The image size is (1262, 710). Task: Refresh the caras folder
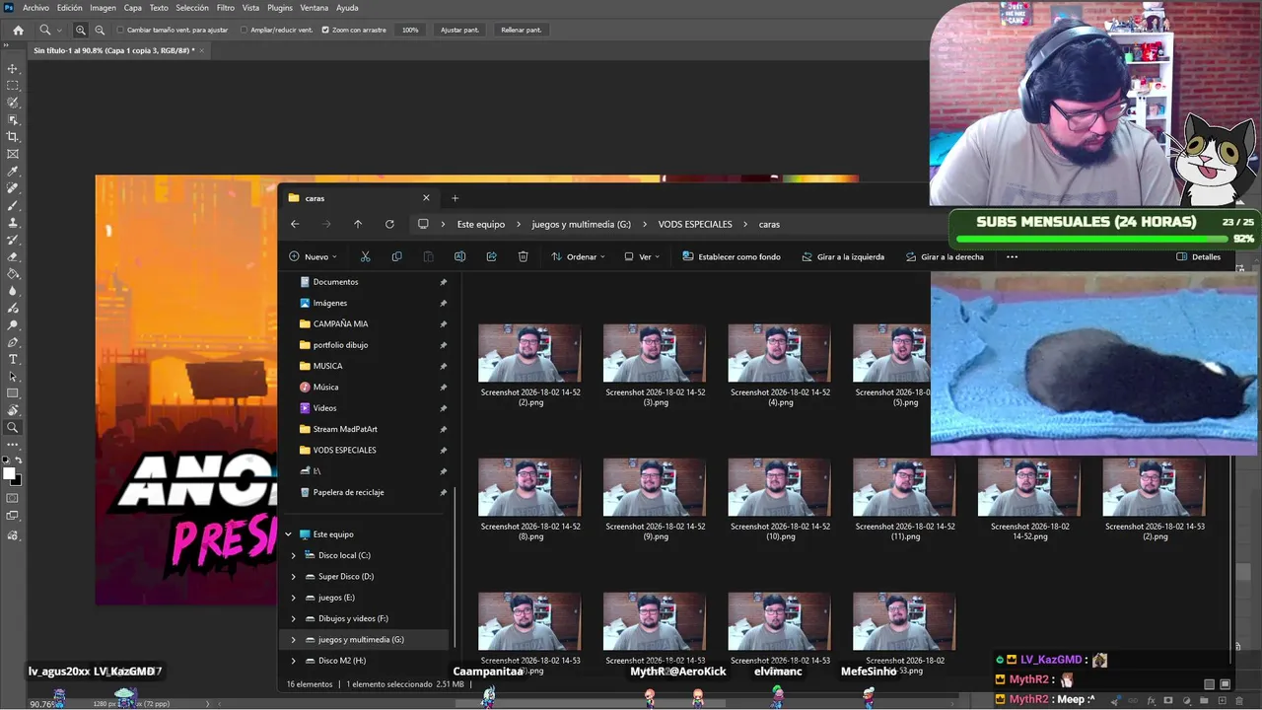pyautogui.click(x=389, y=224)
